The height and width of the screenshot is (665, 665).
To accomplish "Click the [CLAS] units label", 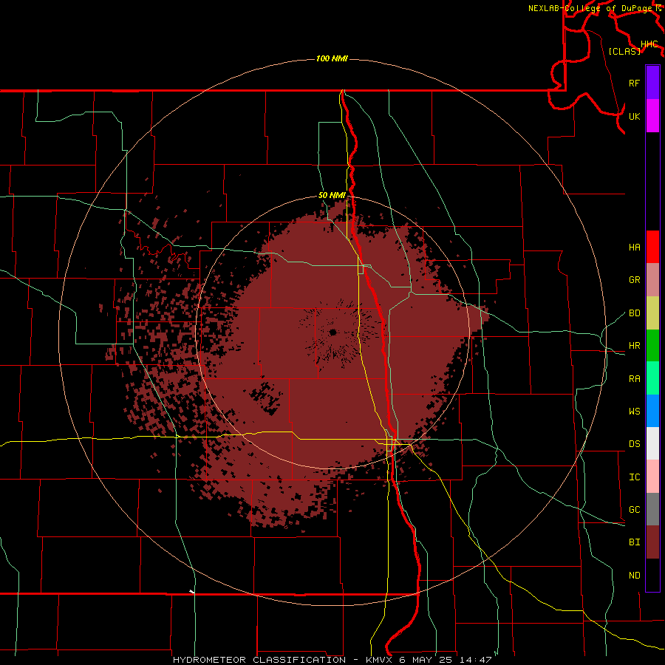I will pyautogui.click(x=624, y=51).
